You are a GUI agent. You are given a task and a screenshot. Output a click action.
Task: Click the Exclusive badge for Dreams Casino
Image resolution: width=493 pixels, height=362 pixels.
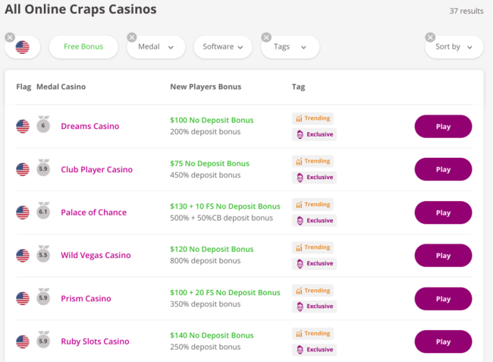pyautogui.click(x=314, y=134)
